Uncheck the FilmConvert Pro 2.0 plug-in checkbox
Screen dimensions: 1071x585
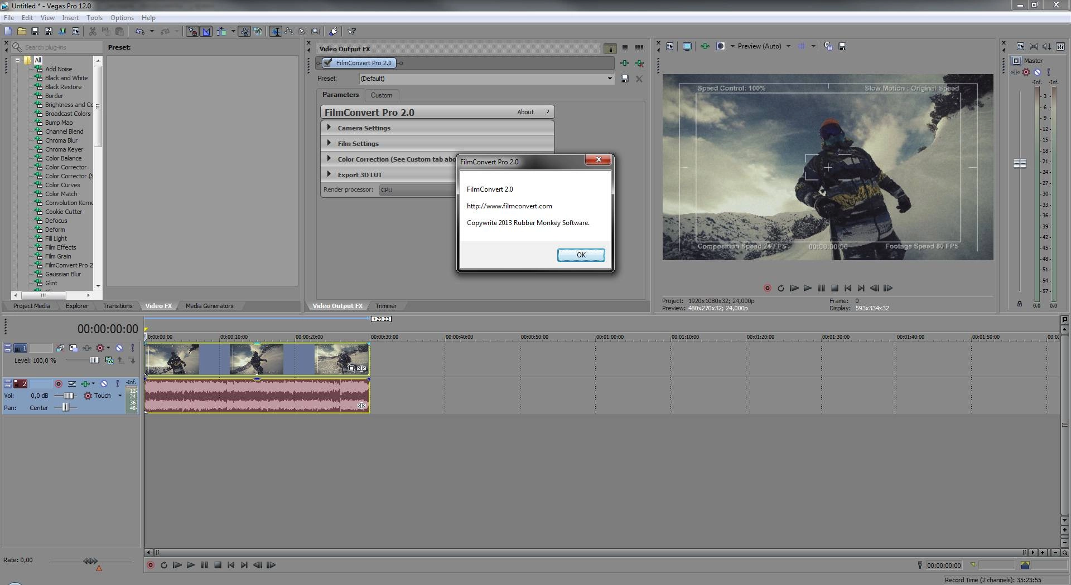(328, 63)
